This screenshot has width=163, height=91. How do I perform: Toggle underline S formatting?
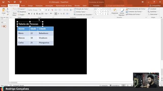pyautogui.click(x=34, y=14)
